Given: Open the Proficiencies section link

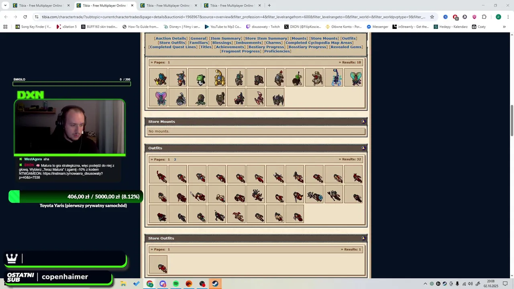Looking at the screenshot, I should (277, 51).
